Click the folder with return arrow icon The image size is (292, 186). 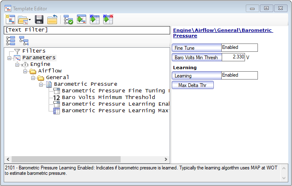point(52,19)
